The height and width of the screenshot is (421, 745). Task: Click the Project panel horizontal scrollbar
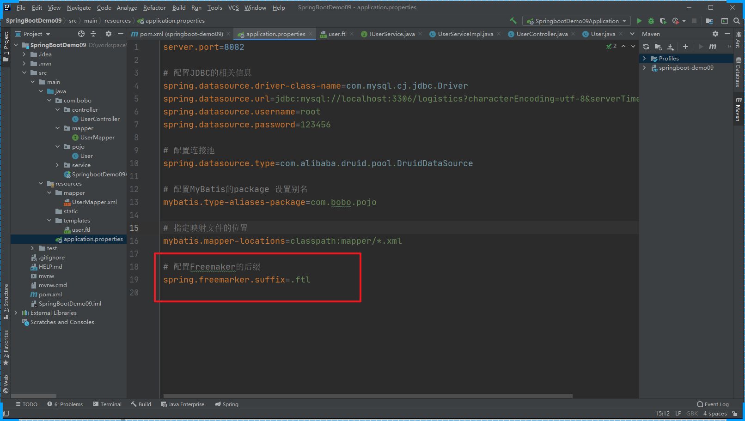click(34, 396)
